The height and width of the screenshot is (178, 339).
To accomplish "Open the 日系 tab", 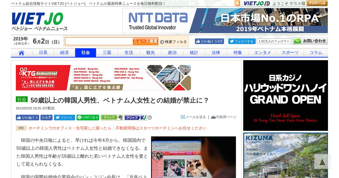I will [x=43, y=53].
